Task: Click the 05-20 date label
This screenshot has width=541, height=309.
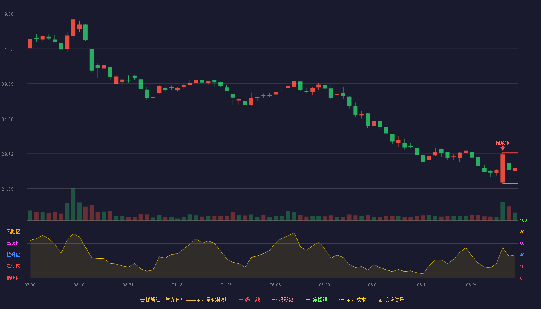Action: [324, 285]
